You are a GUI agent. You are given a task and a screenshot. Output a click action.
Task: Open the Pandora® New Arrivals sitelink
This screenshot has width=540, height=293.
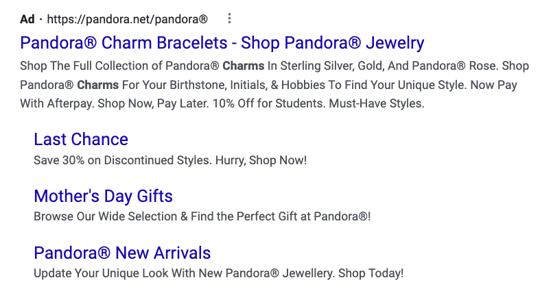point(122,253)
